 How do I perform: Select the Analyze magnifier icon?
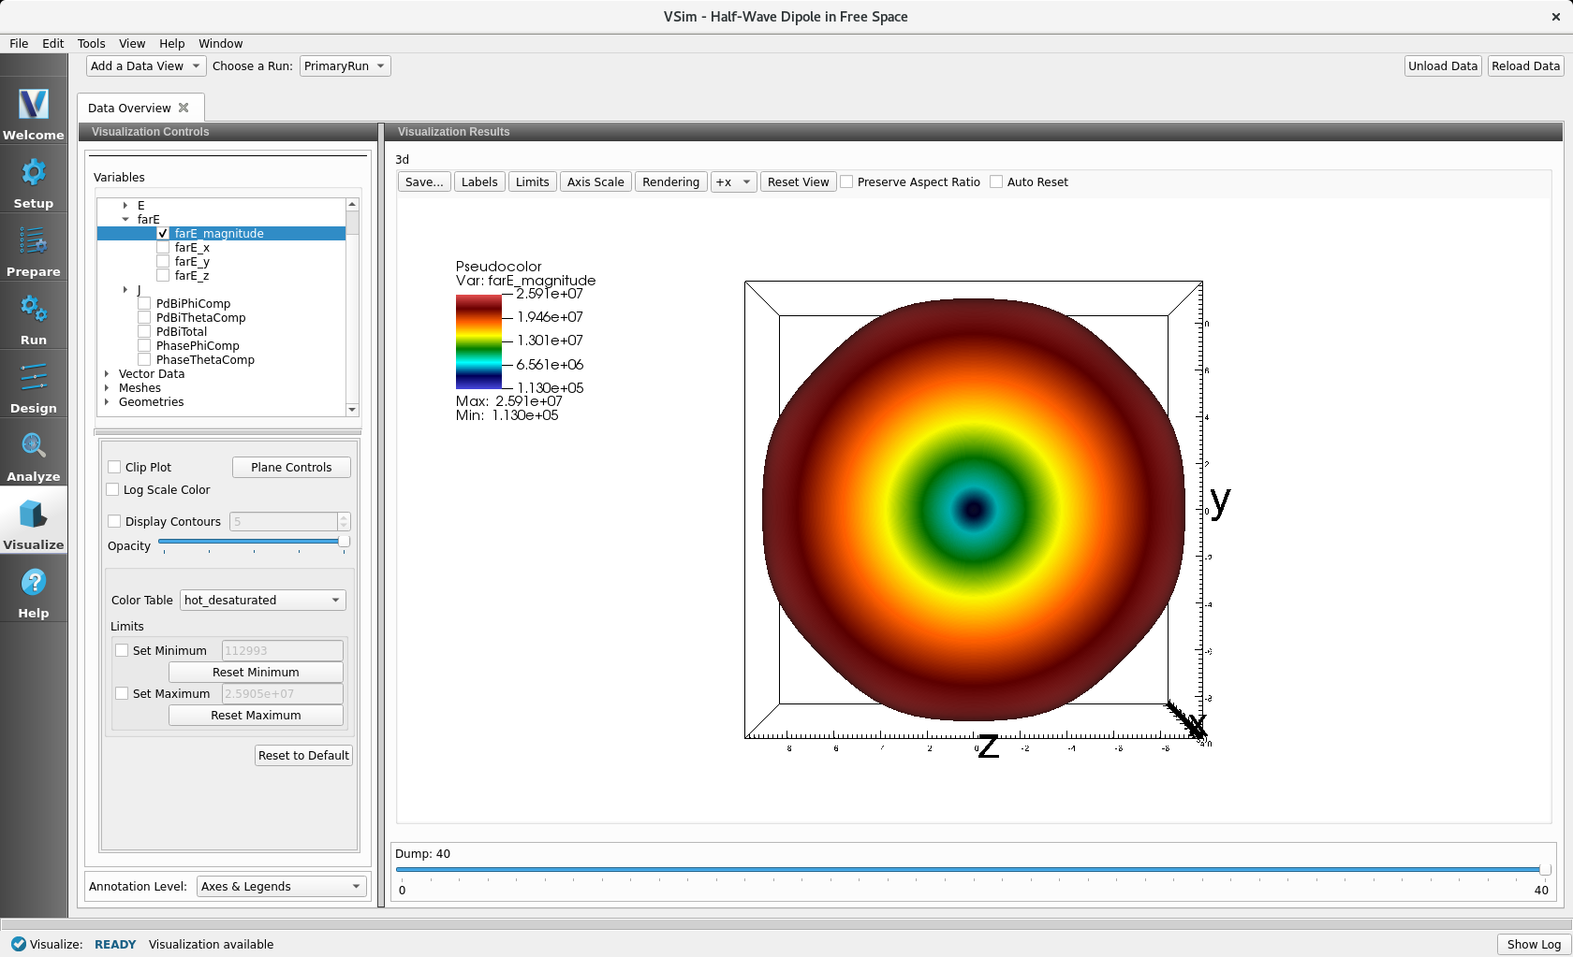[34, 446]
